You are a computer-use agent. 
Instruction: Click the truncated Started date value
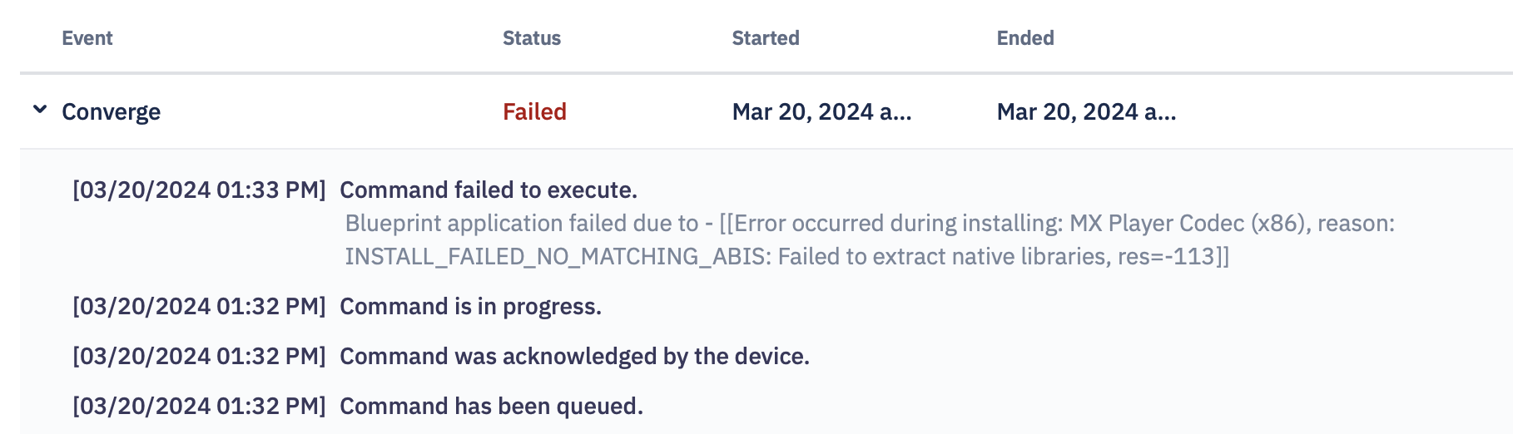821,111
